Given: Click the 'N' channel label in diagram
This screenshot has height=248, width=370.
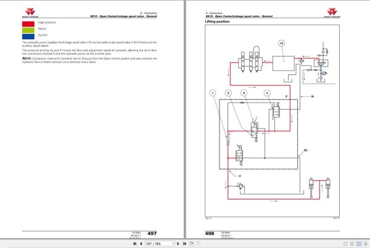Looking at the screenshot, I should pyautogui.click(x=313, y=97).
